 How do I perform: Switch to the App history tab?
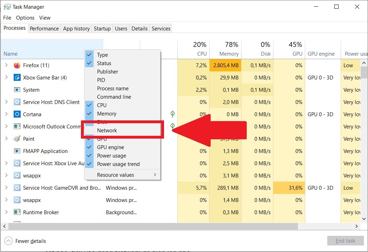pyautogui.click(x=76, y=28)
